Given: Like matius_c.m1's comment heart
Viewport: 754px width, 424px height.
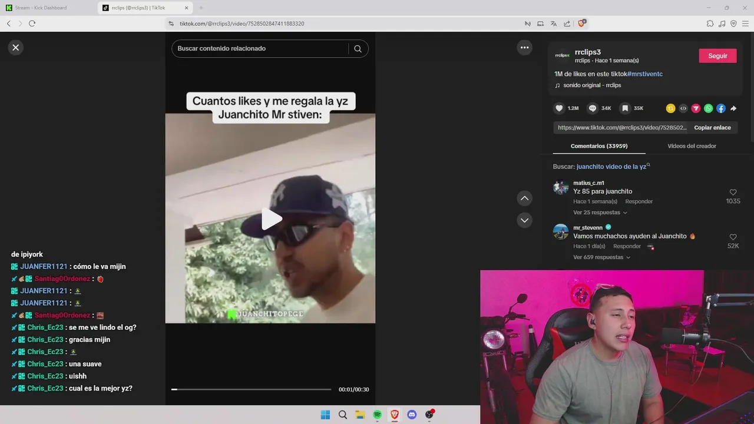Looking at the screenshot, I should click(733, 193).
